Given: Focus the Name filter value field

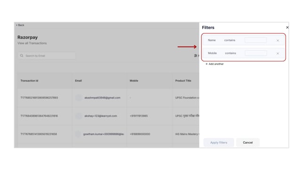Looking at the screenshot, I should tap(255, 40).
